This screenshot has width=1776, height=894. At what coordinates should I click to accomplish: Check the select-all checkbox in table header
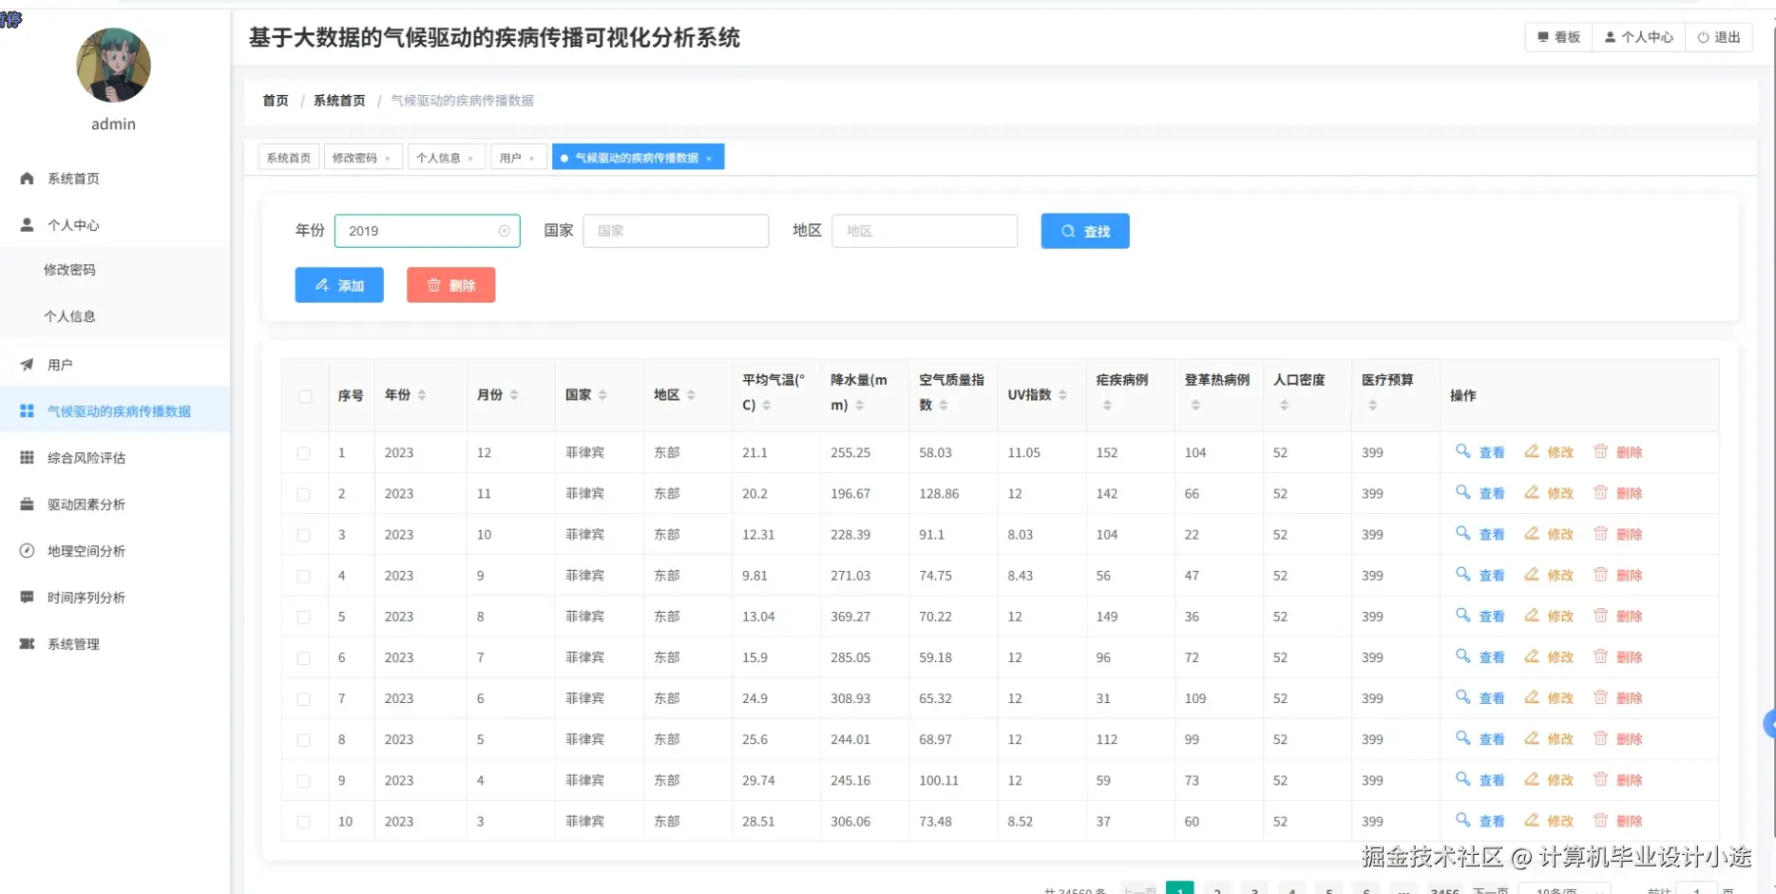click(x=304, y=396)
